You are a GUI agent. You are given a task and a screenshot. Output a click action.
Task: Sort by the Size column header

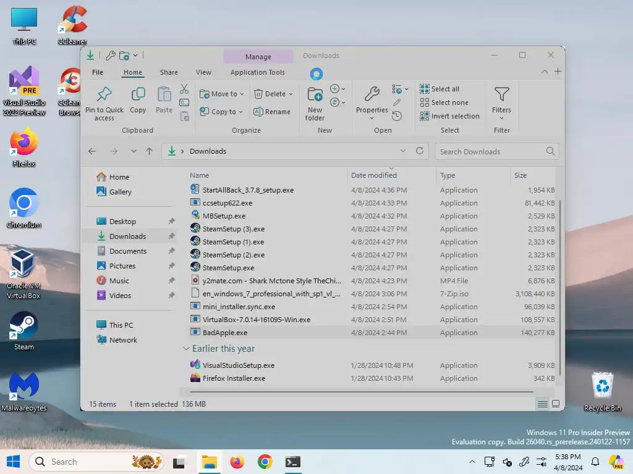pyautogui.click(x=532, y=175)
